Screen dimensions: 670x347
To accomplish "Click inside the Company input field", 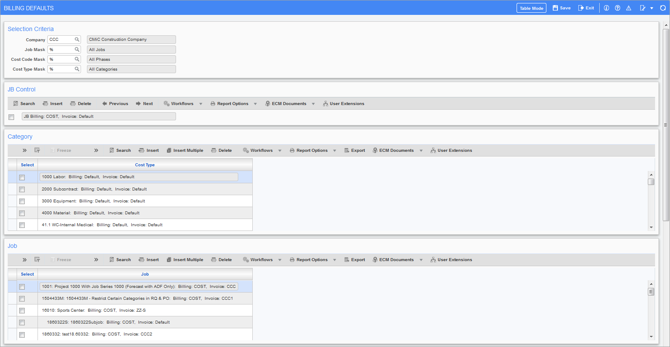I will click(x=61, y=40).
